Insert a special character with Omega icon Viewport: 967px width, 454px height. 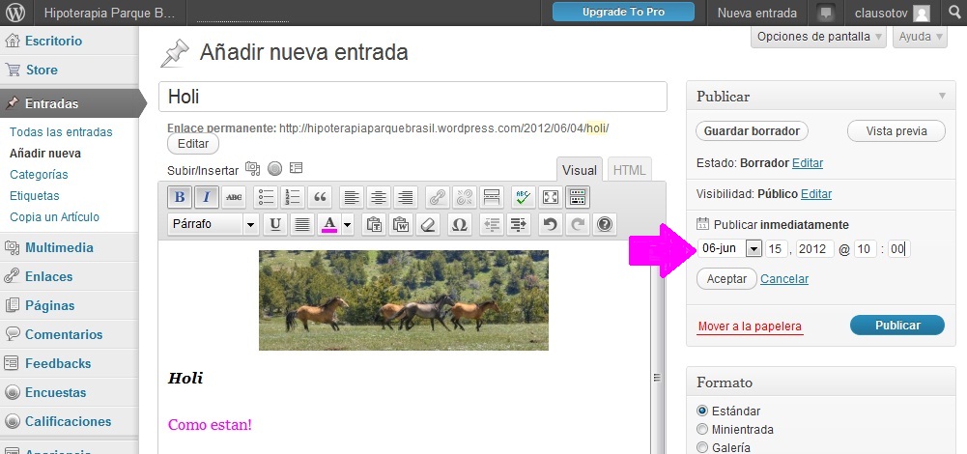460,224
